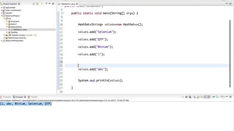
Task: Click console output [1, abc, Winium, Selenium, QTP]
Action: coord(26,104)
